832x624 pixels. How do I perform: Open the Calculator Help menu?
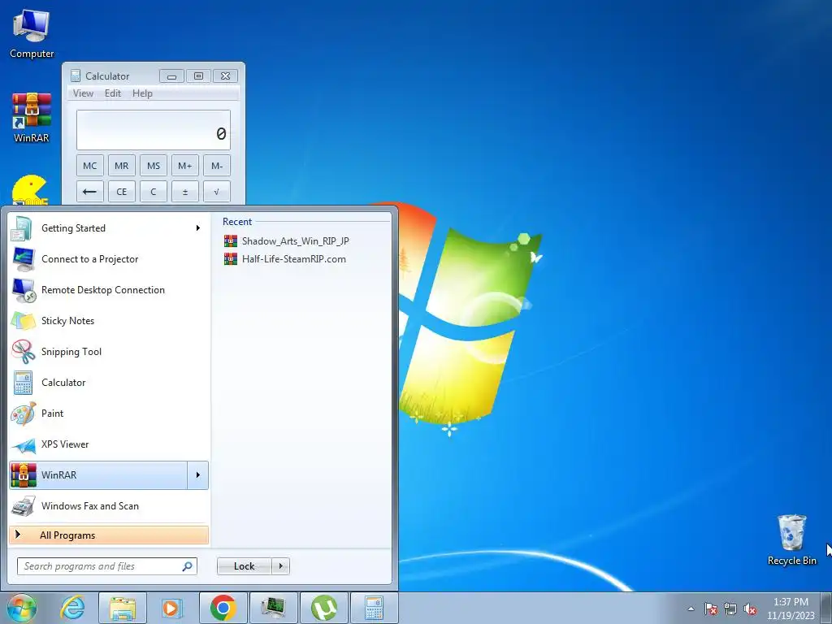coord(142,93)
